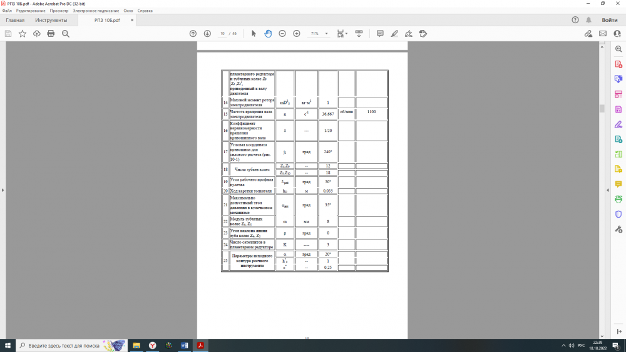Open the help question mark icon
The height and width of the screenshot is (352, 626).
click(x=575, y=20)
